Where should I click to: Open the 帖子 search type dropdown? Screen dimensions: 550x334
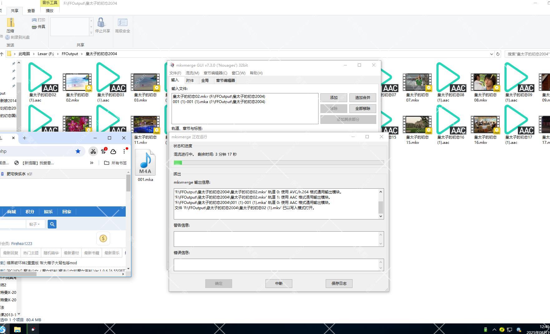pyautogui.click(x=35, y=224)
